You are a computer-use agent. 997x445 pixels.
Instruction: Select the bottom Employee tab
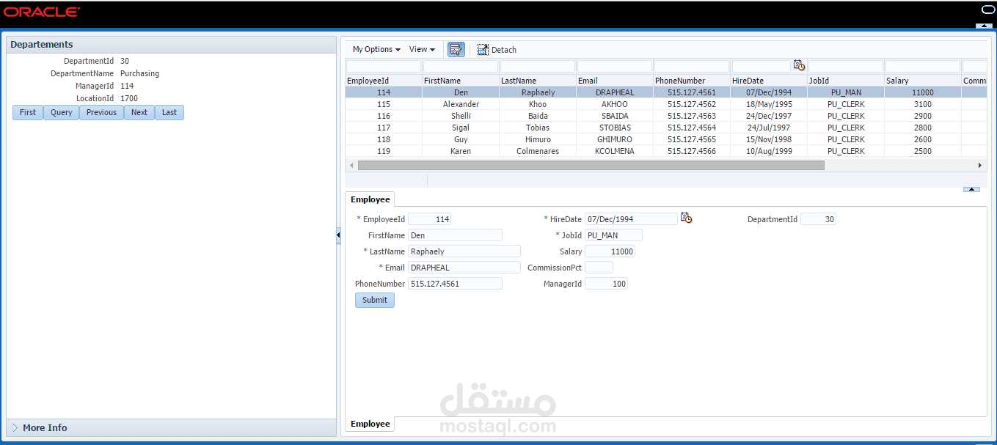[370, 424]
